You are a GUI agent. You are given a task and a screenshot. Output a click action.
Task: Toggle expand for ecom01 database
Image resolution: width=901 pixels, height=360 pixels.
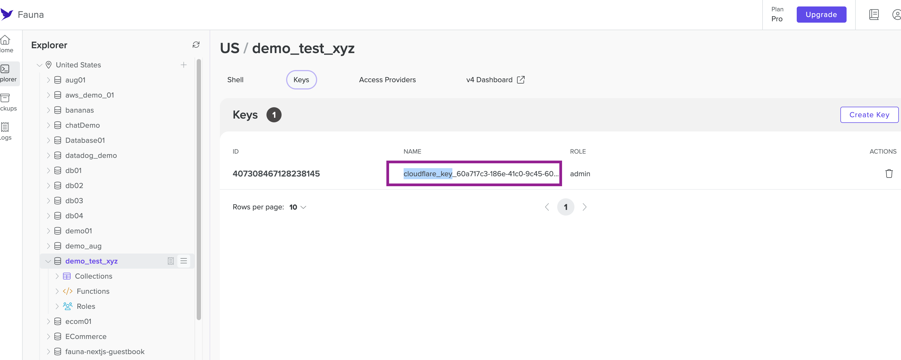(x=48, y=321)
